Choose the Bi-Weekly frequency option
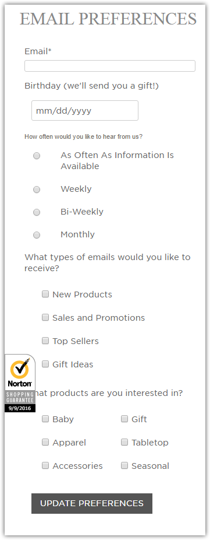 [37, 212]
